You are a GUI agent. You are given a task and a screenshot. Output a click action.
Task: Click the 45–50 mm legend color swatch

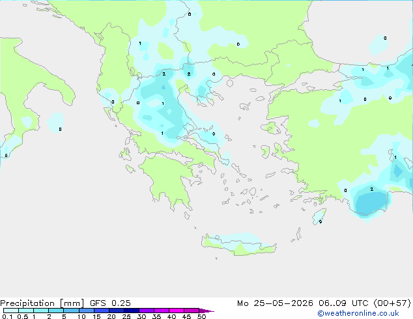pos(192,311)
